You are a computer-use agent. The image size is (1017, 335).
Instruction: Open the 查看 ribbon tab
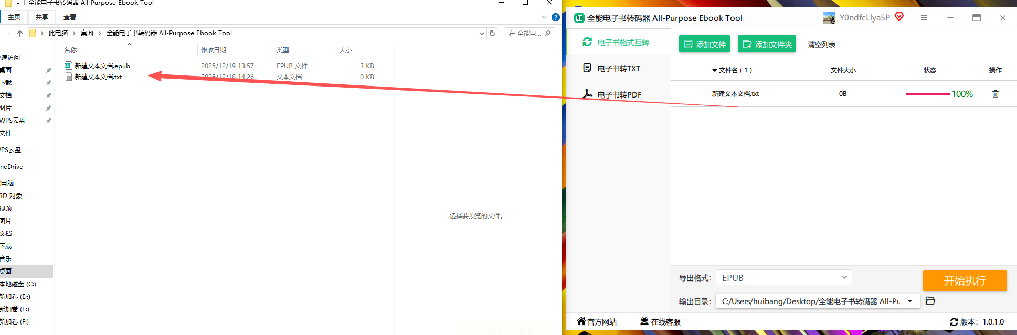pyautogui.click(x=70, y=17)
